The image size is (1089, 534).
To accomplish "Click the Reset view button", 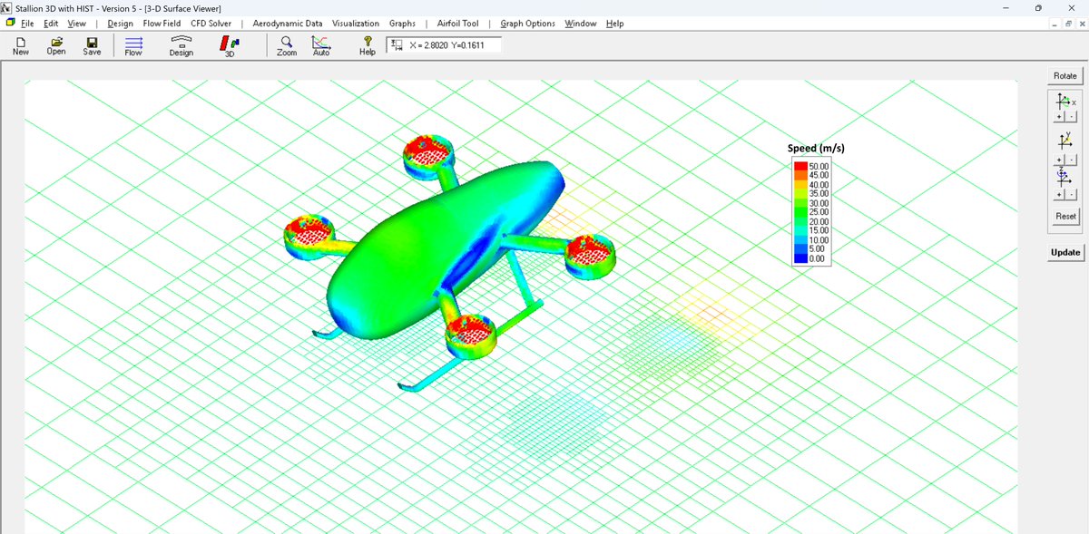I will tap(1065, 216).
